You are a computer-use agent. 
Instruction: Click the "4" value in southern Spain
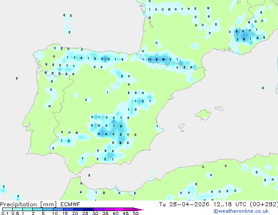click(x=106, y=134)
